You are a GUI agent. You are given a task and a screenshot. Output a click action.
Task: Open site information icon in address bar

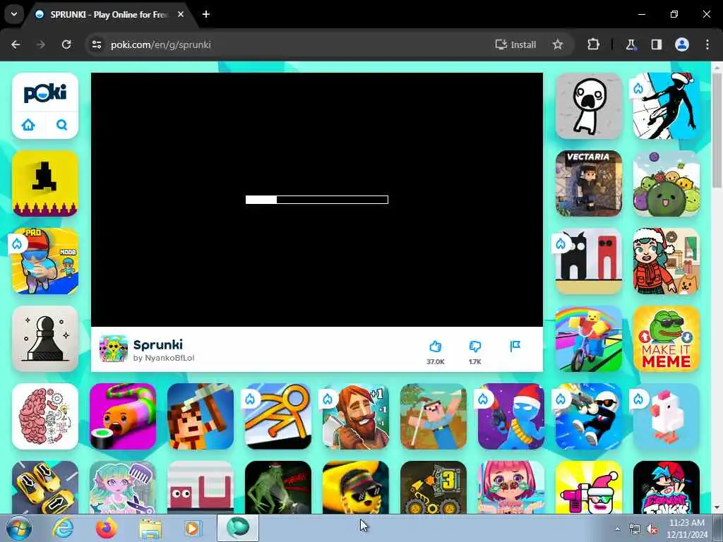point(96,44)
